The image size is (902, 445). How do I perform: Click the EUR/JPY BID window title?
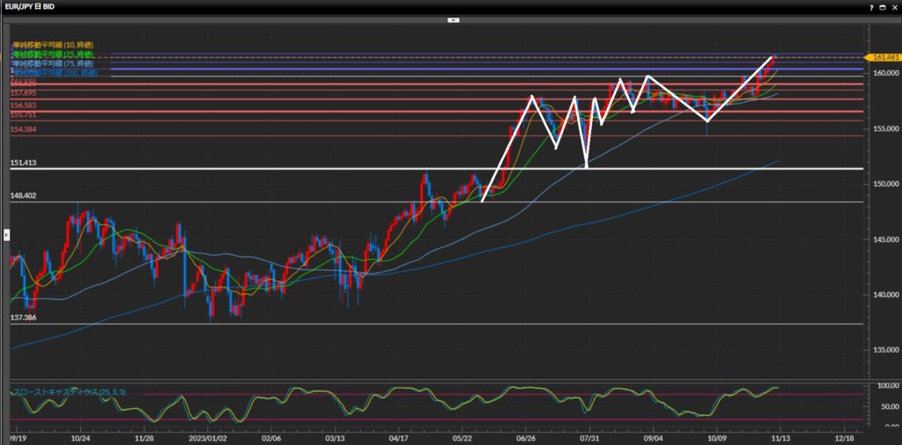tap(34, 6)
